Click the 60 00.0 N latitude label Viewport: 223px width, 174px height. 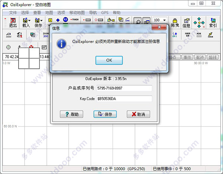10,126
